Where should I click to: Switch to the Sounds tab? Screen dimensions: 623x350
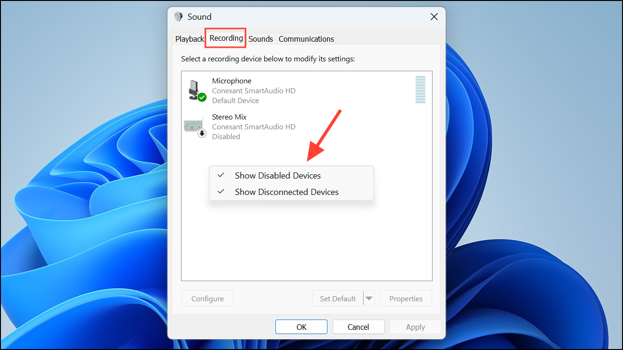261,39
